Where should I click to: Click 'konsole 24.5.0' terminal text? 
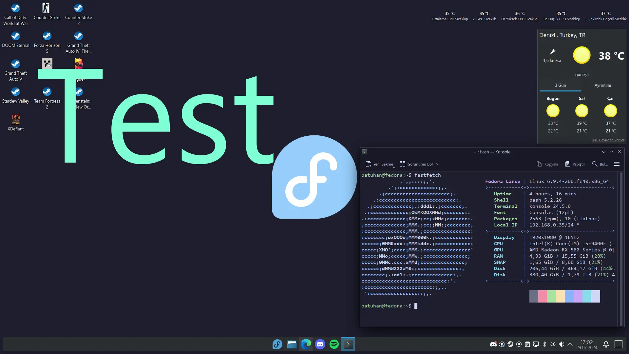(550, 206)
